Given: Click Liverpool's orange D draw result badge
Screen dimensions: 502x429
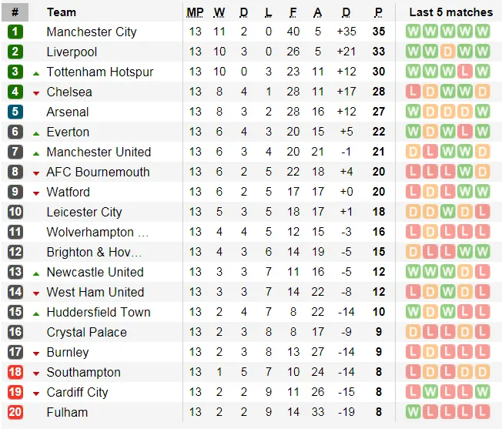Looking at the screenshot, I should (x=447, y=52).
